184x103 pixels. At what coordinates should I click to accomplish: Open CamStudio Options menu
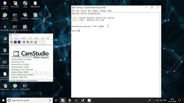click(24, 38)
